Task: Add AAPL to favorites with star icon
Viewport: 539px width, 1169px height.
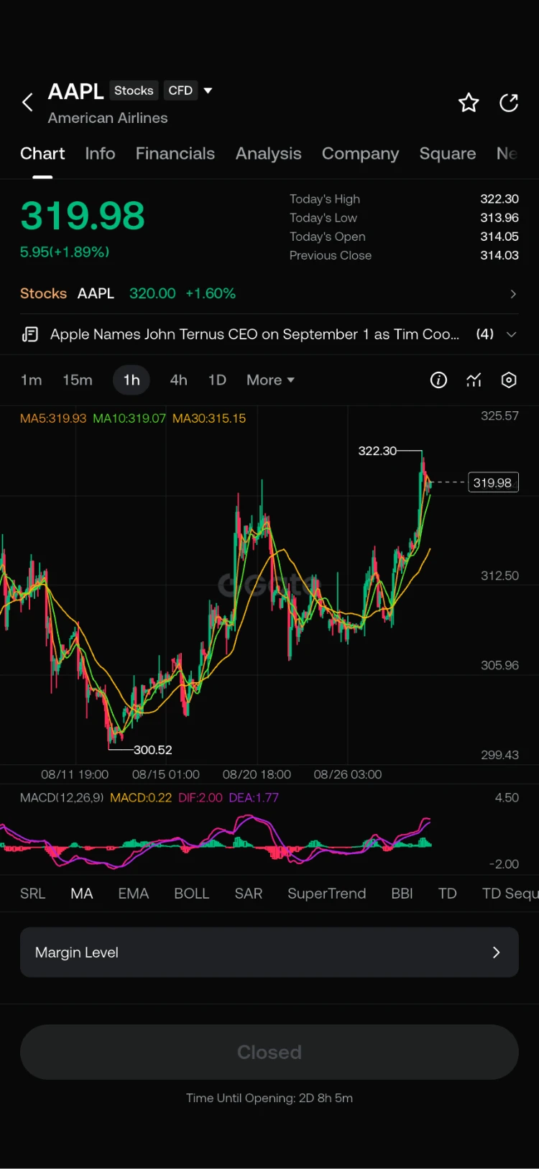Action: (469, 103)
